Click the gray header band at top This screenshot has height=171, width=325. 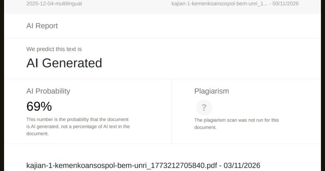point(162,7)
